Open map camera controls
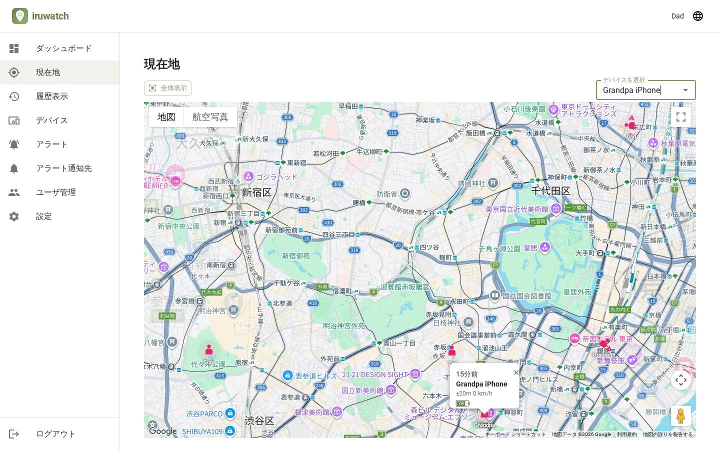Viewport: 720px width, 450px height. 681,380
